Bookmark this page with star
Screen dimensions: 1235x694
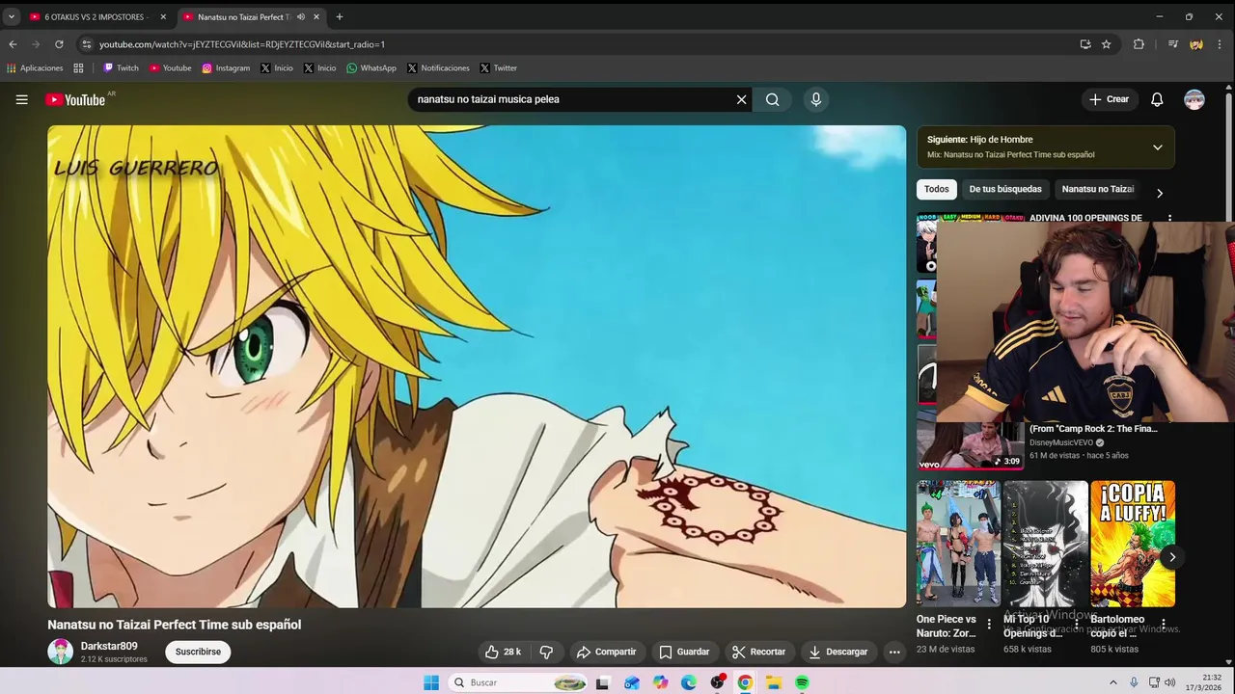tap(1106, 44)
